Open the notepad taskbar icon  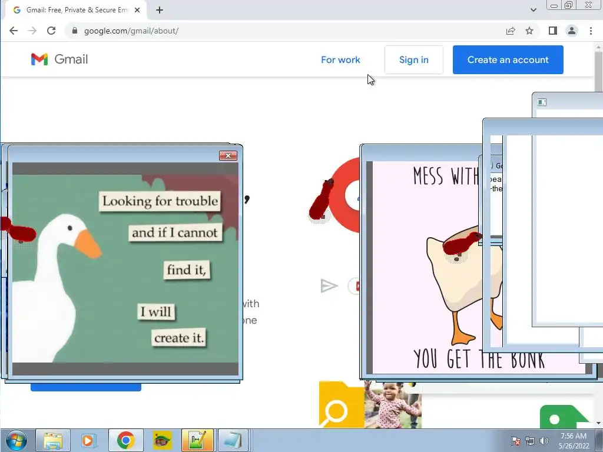[233, 440]
